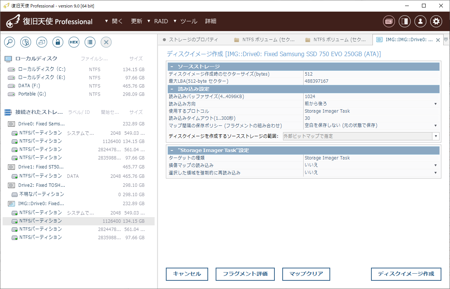The image size is (450, 289).
Task: Click the 最大LBA value 488397167
Action: coord(316,81)
